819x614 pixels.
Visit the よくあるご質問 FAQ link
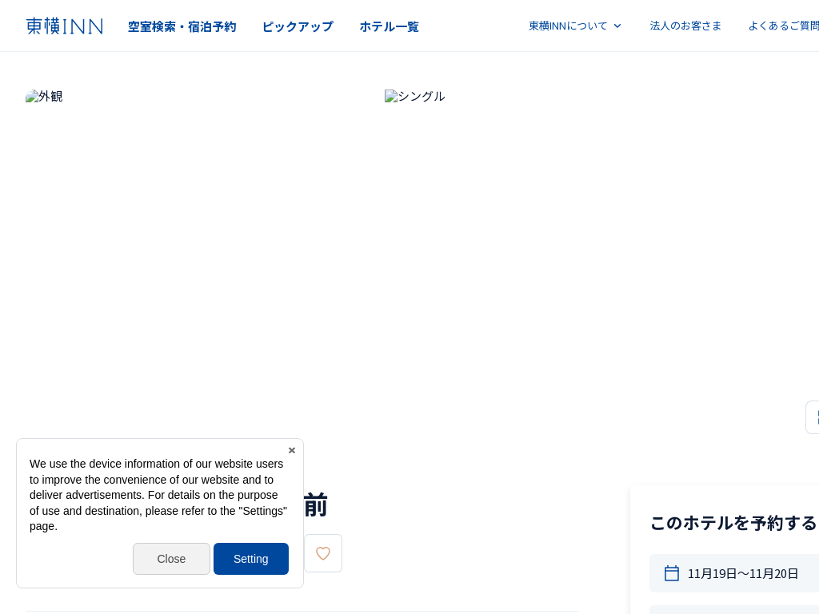[783, 26]
